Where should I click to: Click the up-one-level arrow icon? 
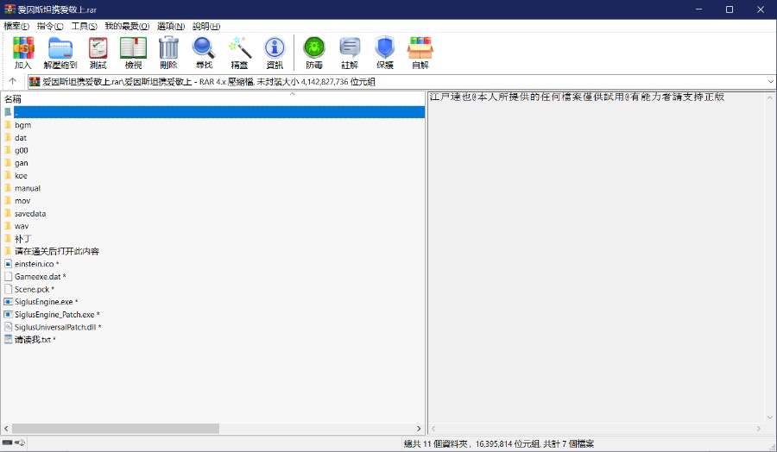pos(13,81)
